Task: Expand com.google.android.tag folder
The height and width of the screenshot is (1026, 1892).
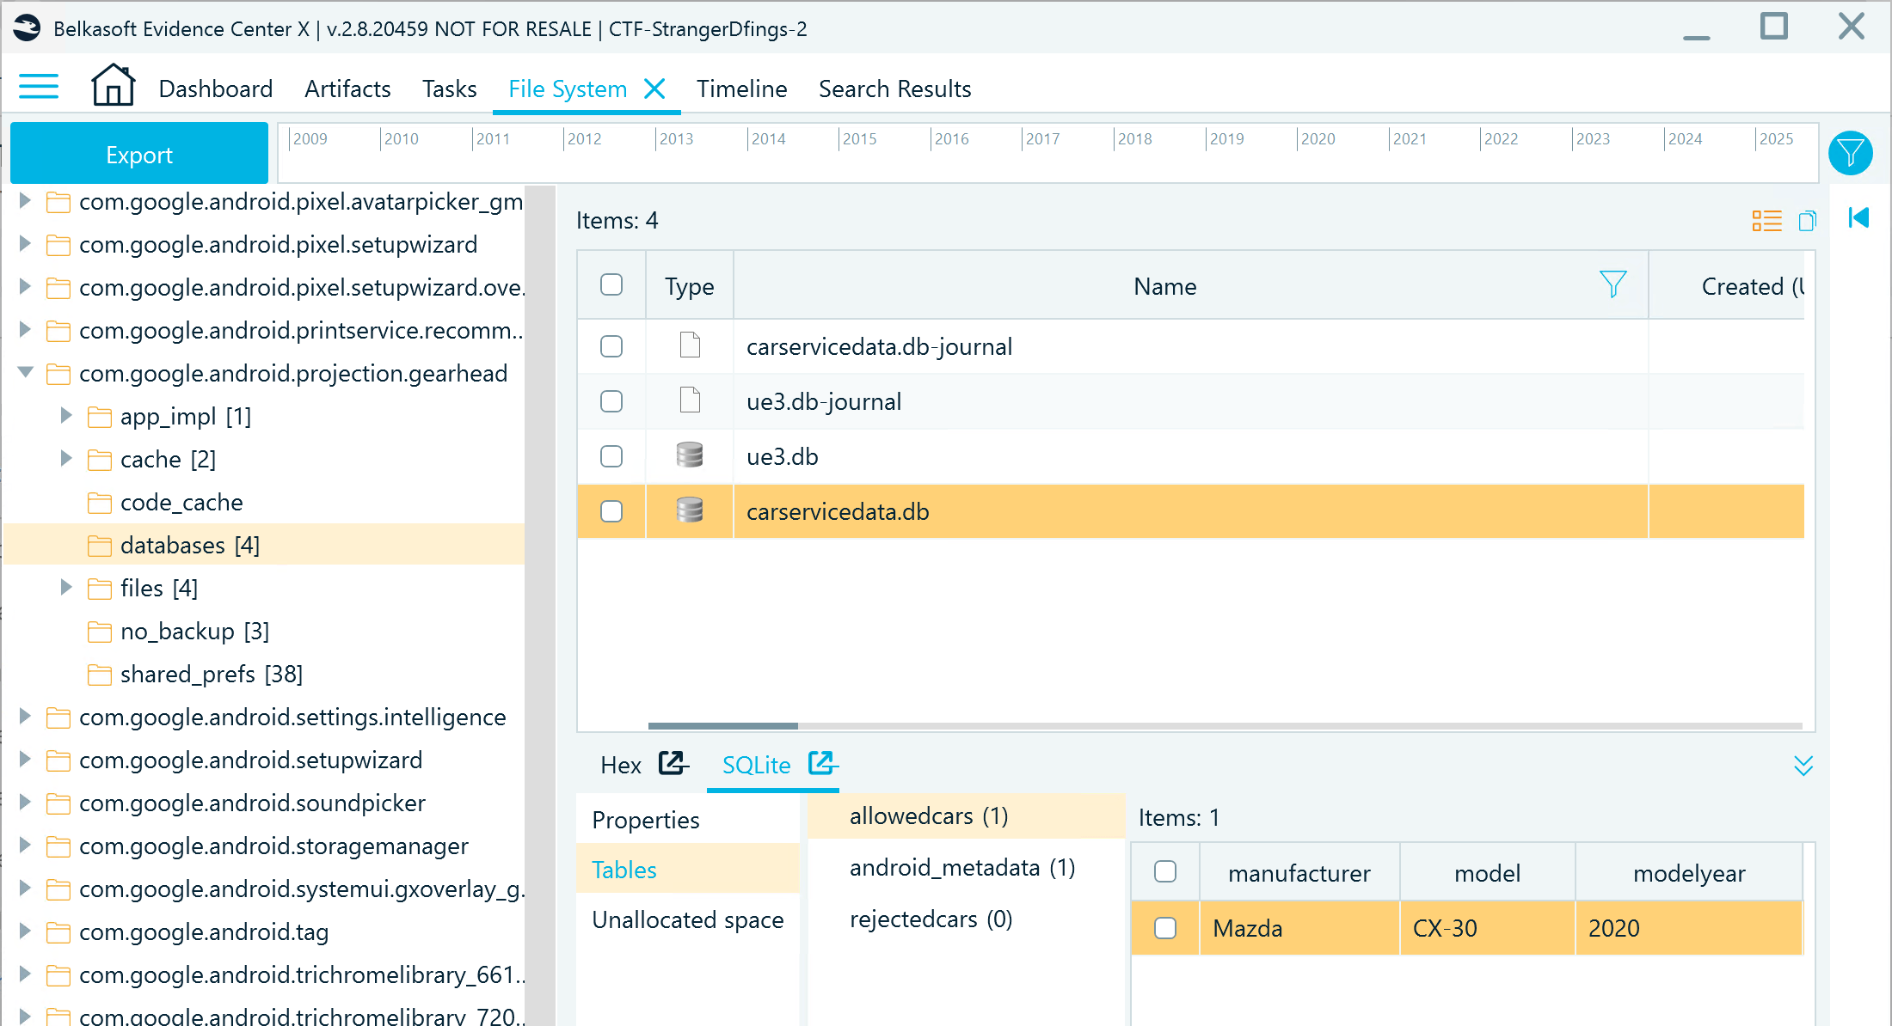Action: [x=25, y=931]
